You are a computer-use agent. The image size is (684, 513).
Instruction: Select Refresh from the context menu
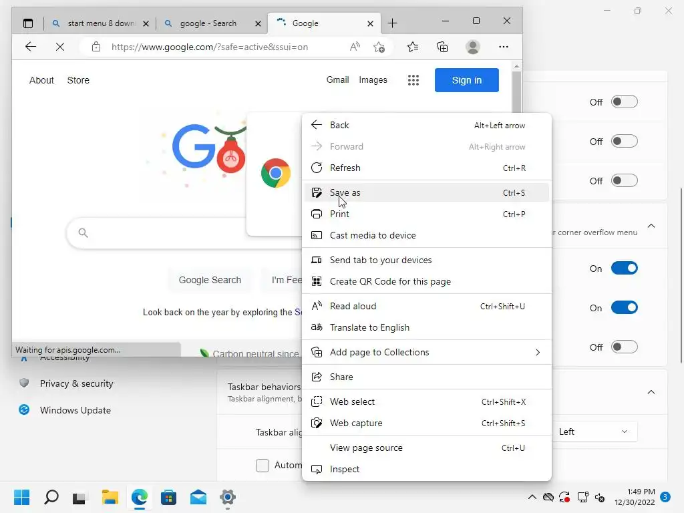(427, 168)
